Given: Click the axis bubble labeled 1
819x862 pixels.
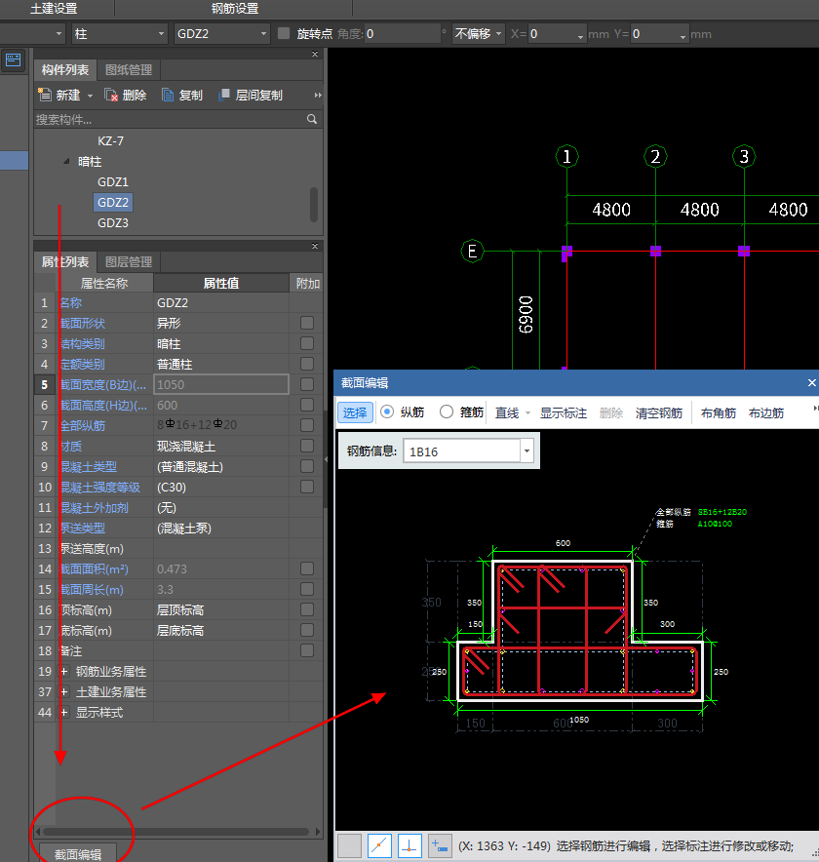Looking at the screenshot, I should click(566, 157).
